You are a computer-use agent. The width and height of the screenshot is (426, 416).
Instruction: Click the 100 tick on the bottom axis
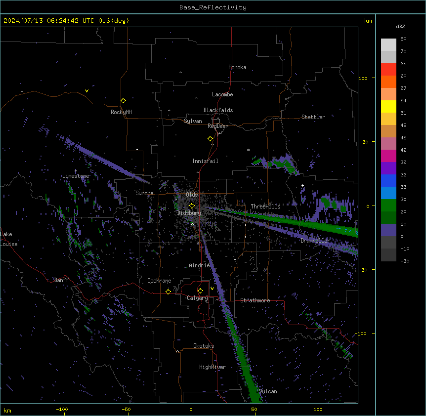(x=318, y=409)
